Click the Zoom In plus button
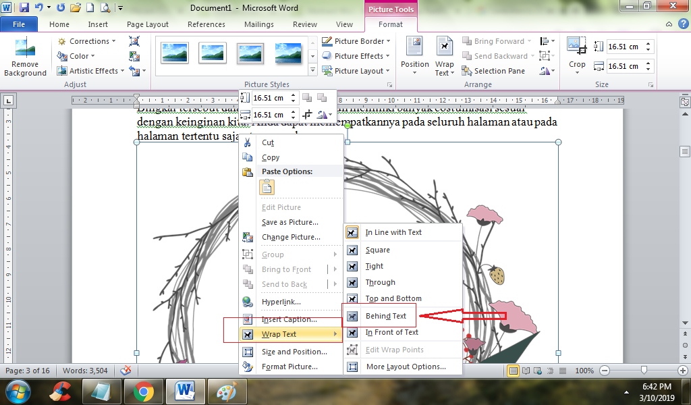The width and height of the screenshot is (691, 405). click(683, 371)
